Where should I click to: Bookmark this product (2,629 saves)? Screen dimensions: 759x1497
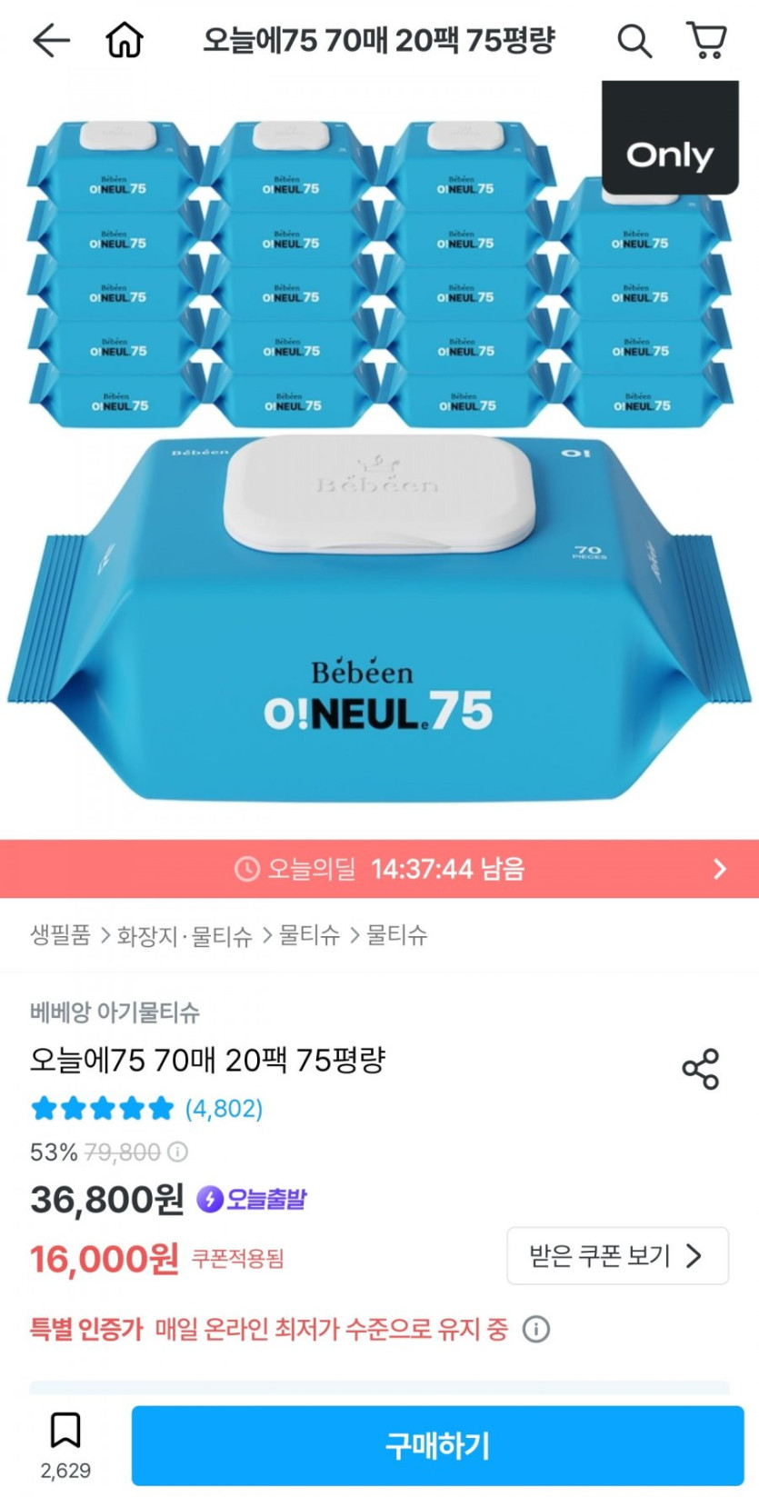coord(65,1430)
